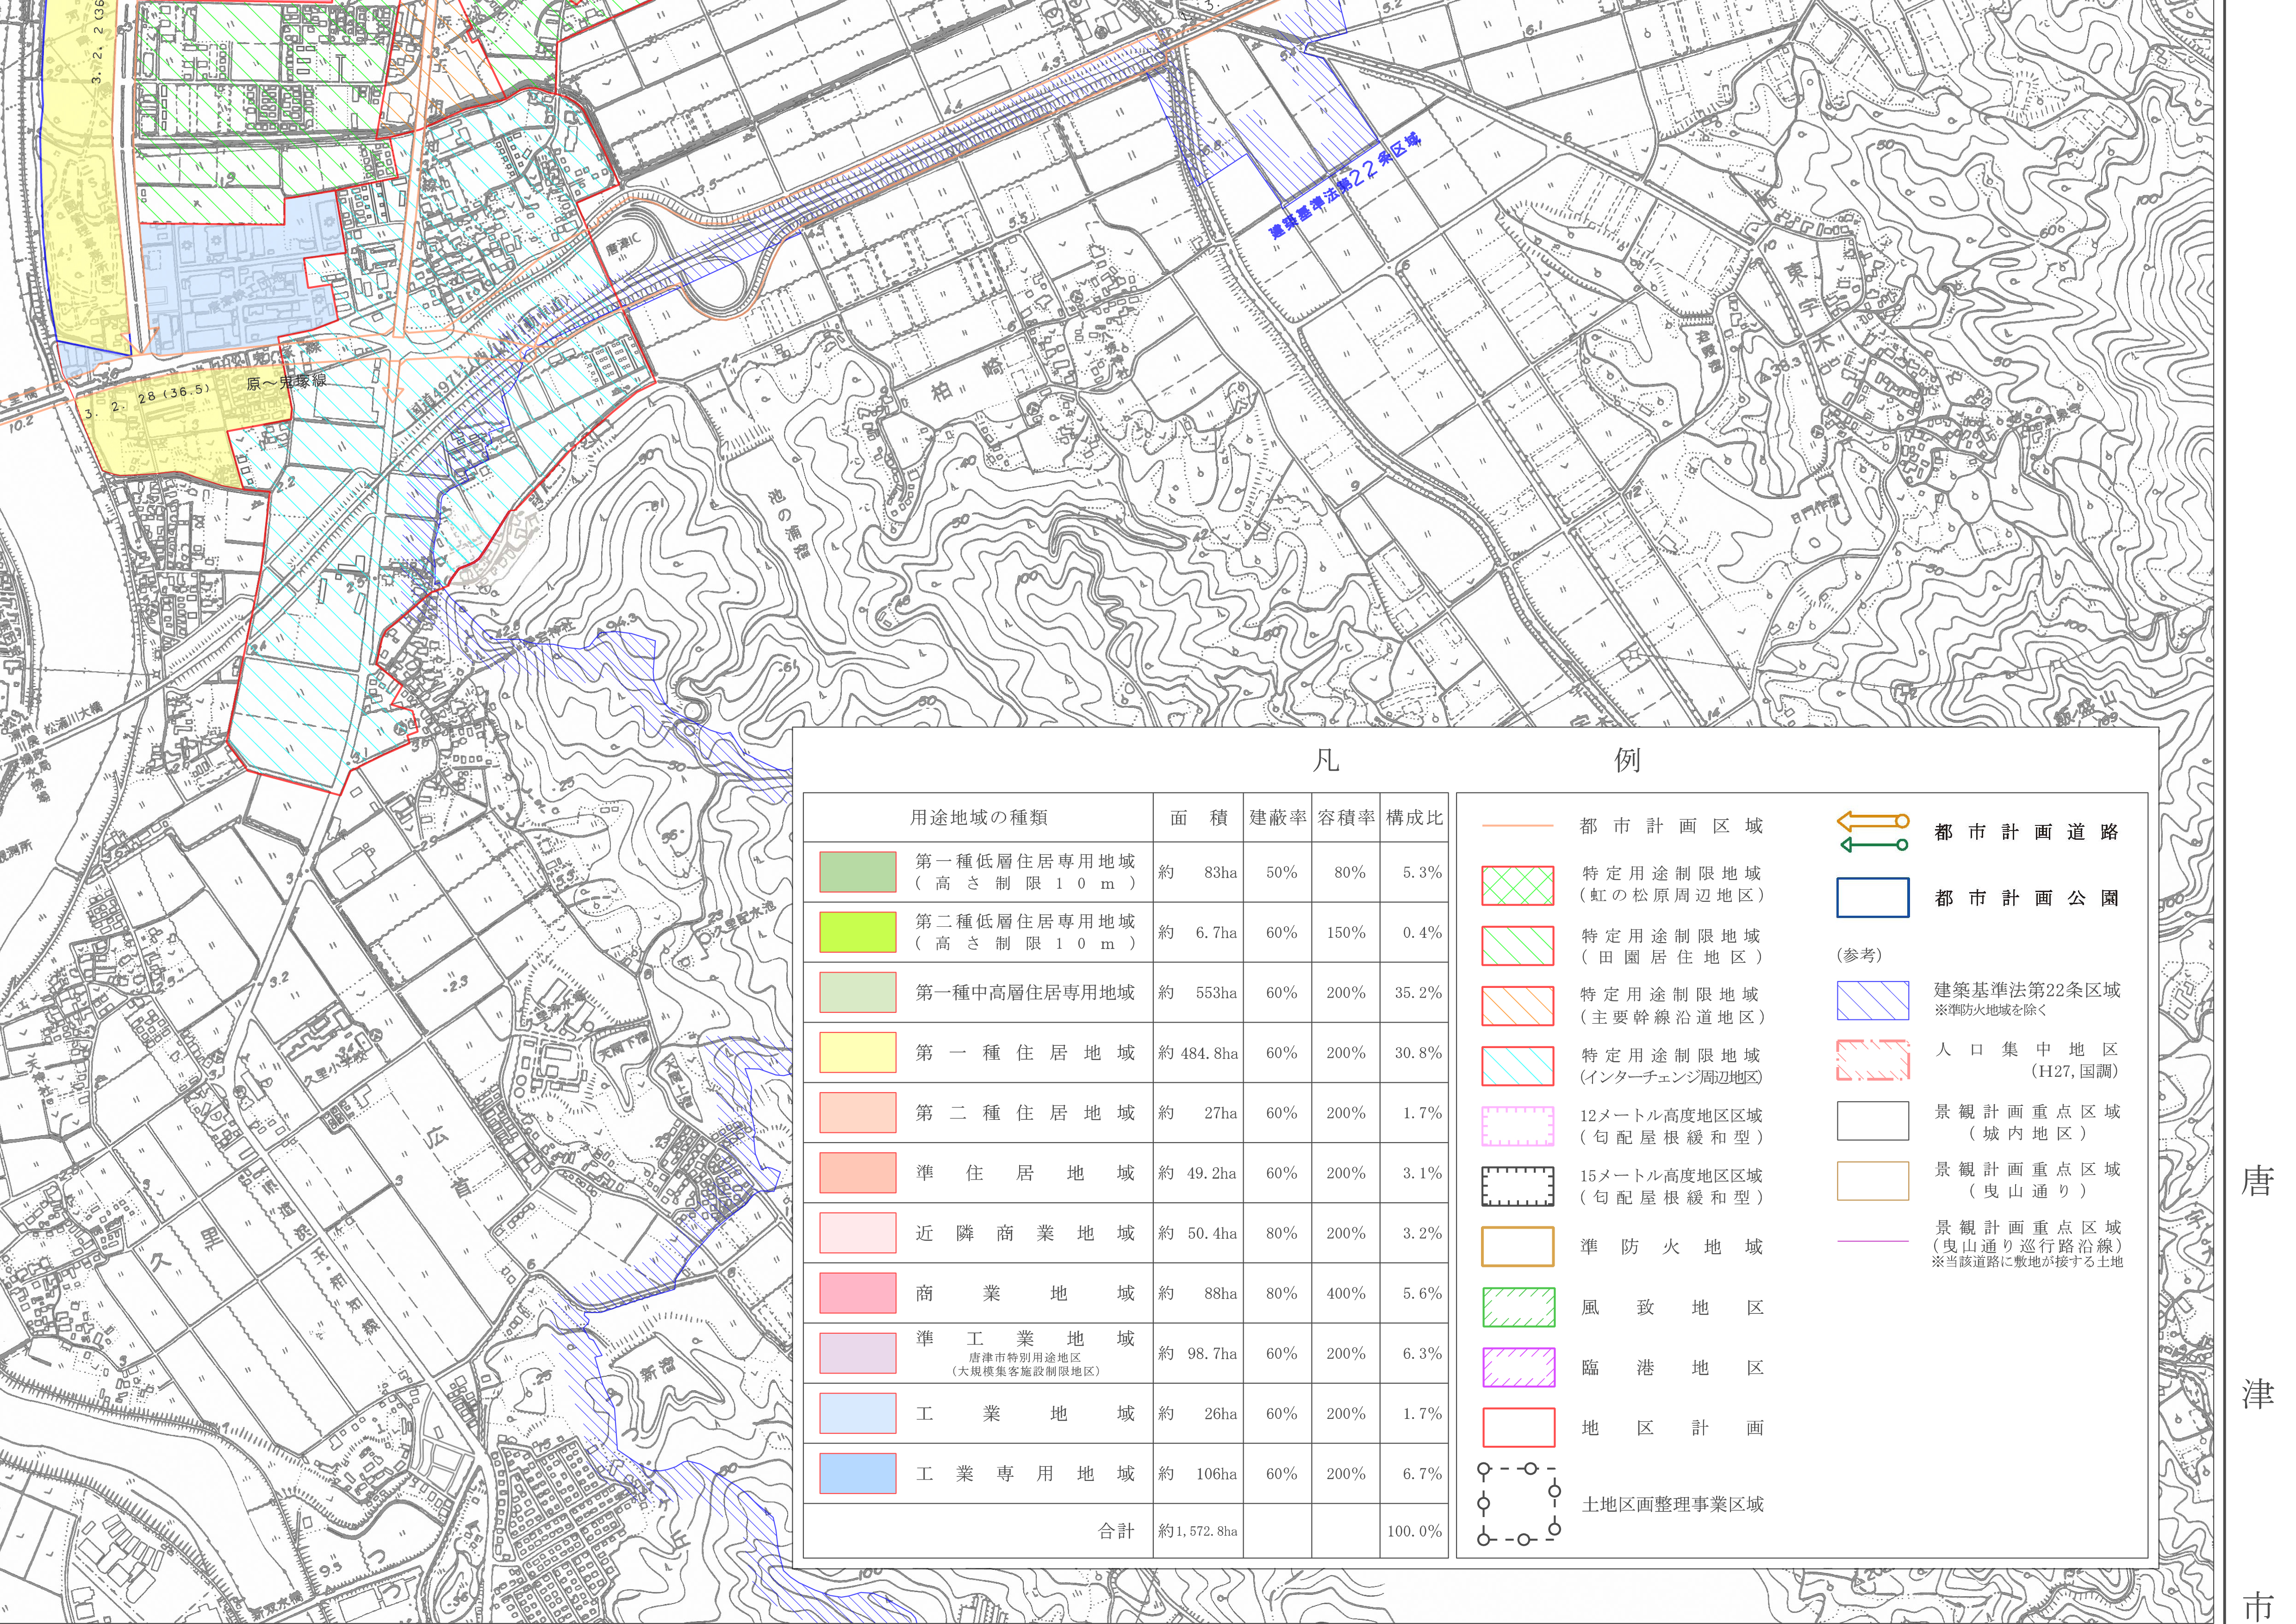
Task: Click the 面積 column header
Action: click(1198, 818)
